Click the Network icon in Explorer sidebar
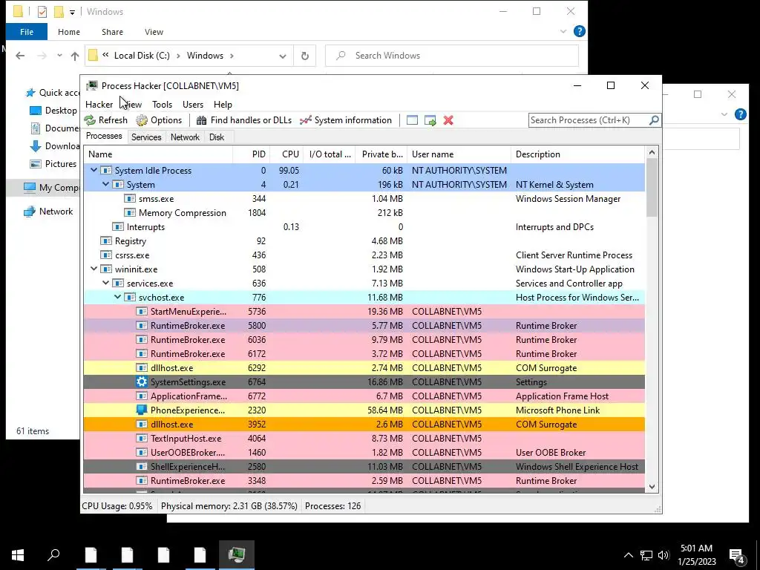Screen dimensions: 760x570 point(30,212)
